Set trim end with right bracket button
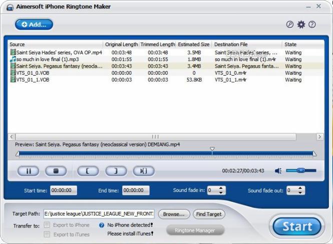This screenshot has width=333, height=244. [116, 171]
